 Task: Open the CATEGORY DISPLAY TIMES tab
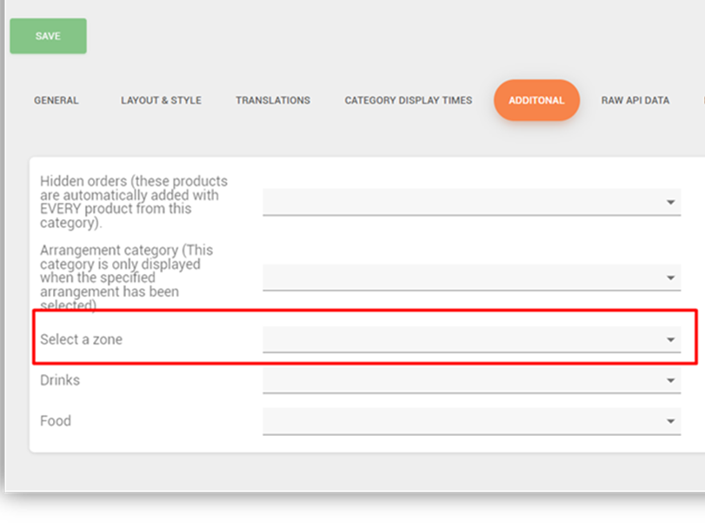[x=409, y=101]
